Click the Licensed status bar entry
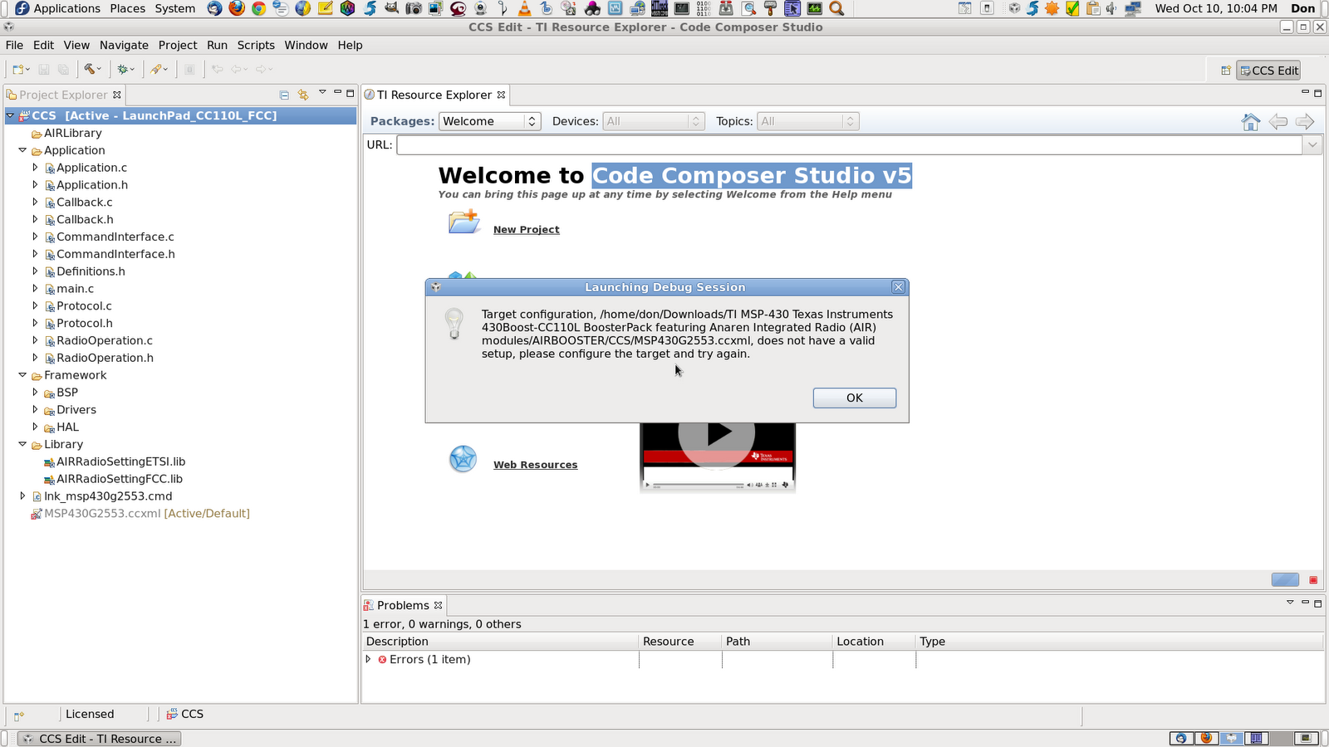The width and height of the screenshot is (1329, 747). [90, 714]
